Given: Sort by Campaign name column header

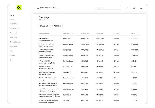Looking at the screenshot, I should (x=44, y=33).
